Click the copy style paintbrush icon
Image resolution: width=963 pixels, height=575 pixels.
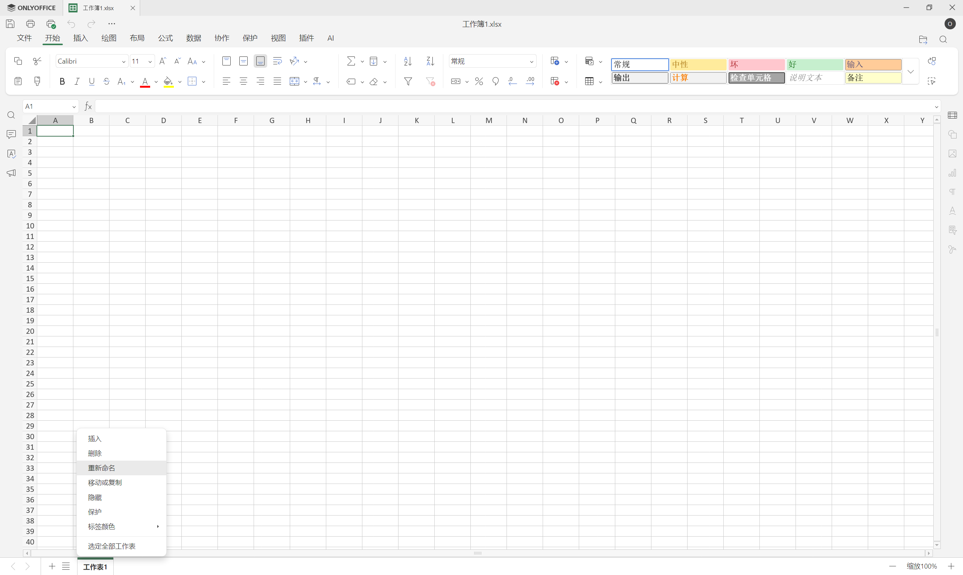[37, 81]
